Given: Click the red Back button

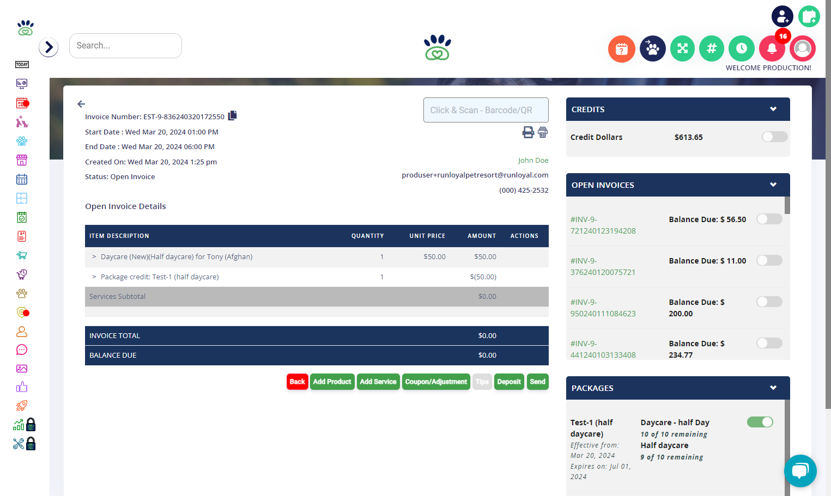Looking at the screenshot, I should 298,382.
